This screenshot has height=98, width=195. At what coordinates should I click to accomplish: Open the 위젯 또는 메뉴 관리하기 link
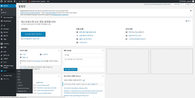pyautogui.click(x=136, y=32)
